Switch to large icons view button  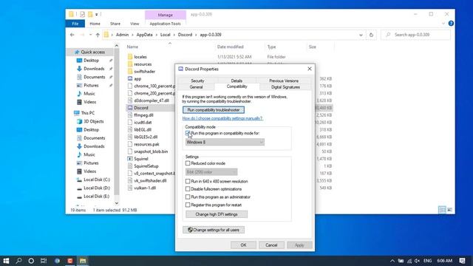[x=449, y=210]
